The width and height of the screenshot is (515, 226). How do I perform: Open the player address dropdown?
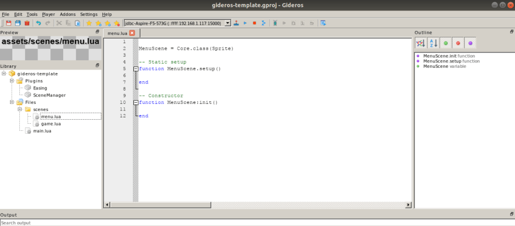click(x=228, y=23)
